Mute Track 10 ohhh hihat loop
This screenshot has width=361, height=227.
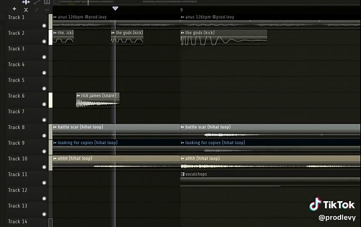pyautogui.click(x=44, y=167)
